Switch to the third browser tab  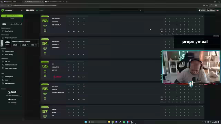pyautogui.click(x=55, y=2)
